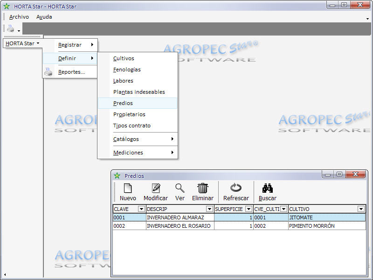This screenshot has height=280, width=373.
Task: Select Fenologías in the submenu
Action: click(x=138, y=70)
